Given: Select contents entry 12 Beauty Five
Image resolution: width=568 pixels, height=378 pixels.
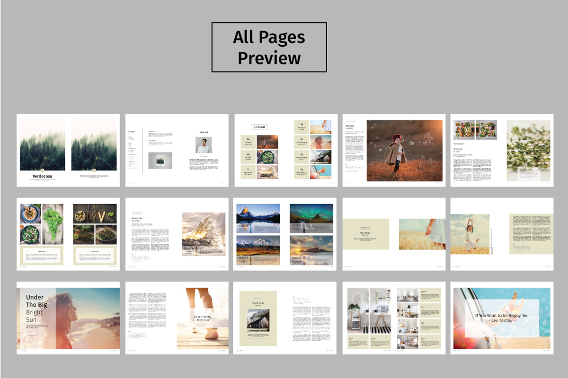Looking at the screenshot, I should 248,172.
